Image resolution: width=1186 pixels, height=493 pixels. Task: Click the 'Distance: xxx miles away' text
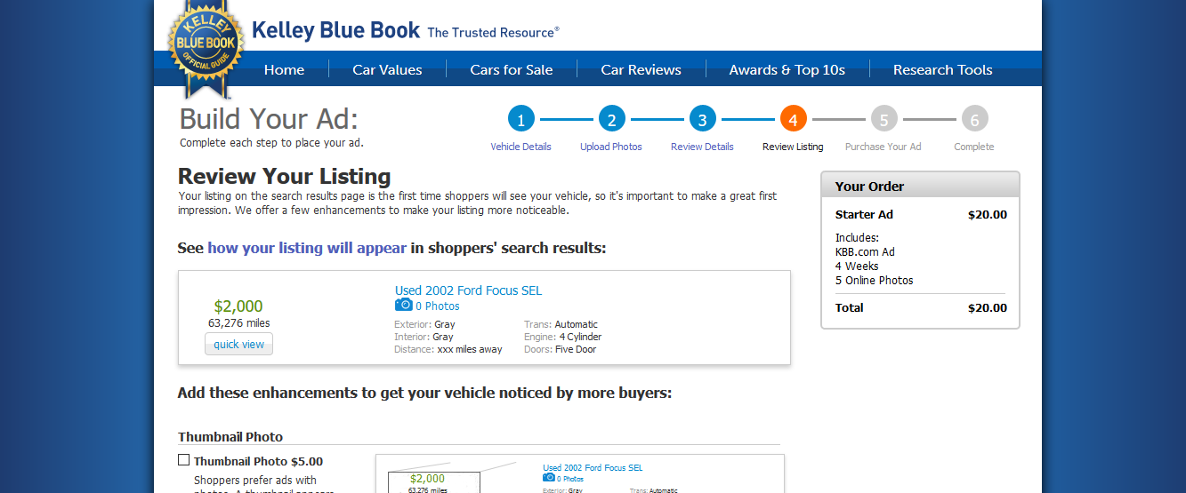point(448,349)
